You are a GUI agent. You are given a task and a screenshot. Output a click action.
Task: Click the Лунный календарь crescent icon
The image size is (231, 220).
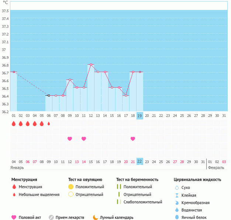(x=96, y=217)
